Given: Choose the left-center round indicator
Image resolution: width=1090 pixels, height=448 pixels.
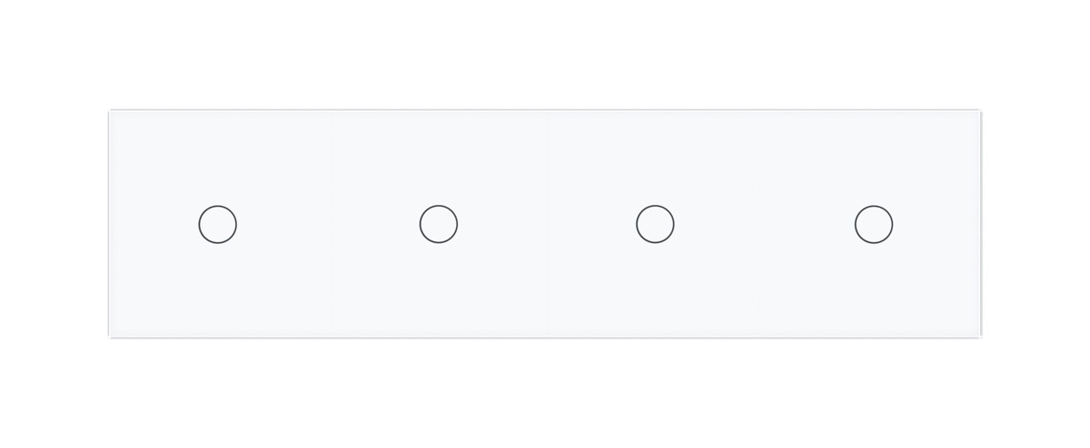Looking at the screenshot, I should pos(439,224).
